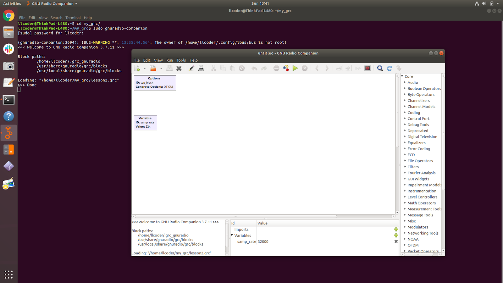Open the Terminal menu in the terminal window
The width and height of the screenshot is (503, 283).
pos(73,18)
